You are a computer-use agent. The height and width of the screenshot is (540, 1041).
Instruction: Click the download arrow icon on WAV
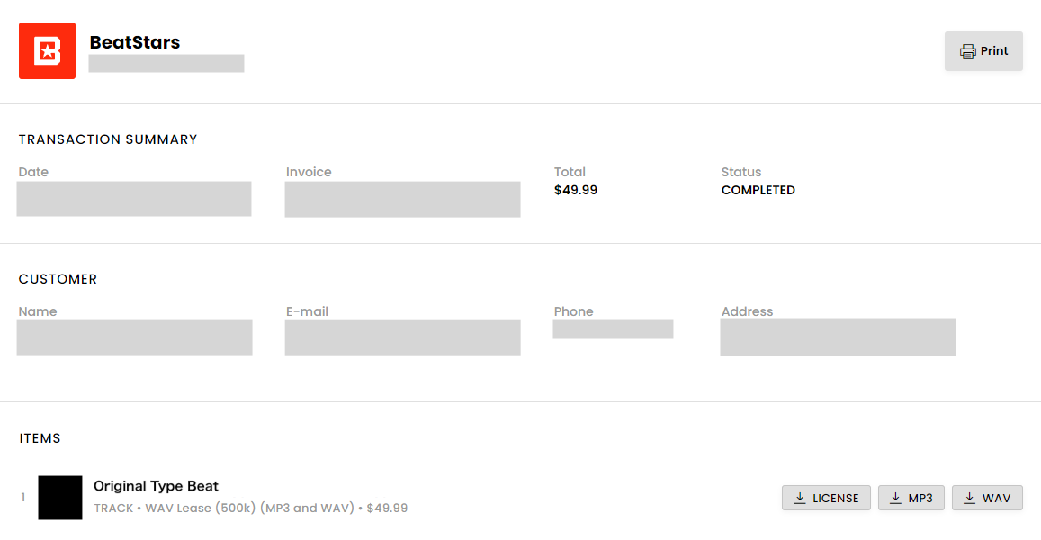click(x=969, y=499)
